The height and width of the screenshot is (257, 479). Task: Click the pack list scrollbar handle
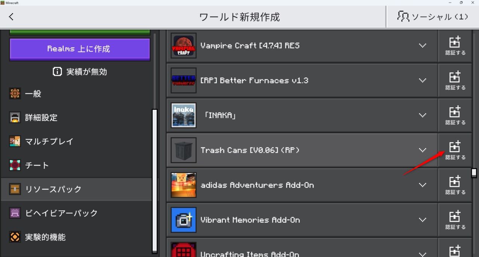[x=474, y=173]
